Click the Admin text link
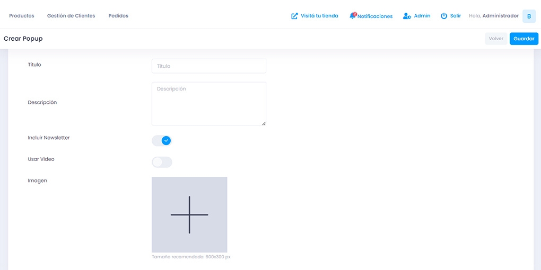 point(422,16)
